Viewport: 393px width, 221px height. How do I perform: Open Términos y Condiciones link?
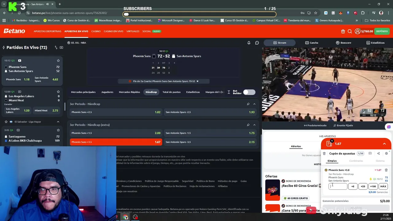(129, 181)
